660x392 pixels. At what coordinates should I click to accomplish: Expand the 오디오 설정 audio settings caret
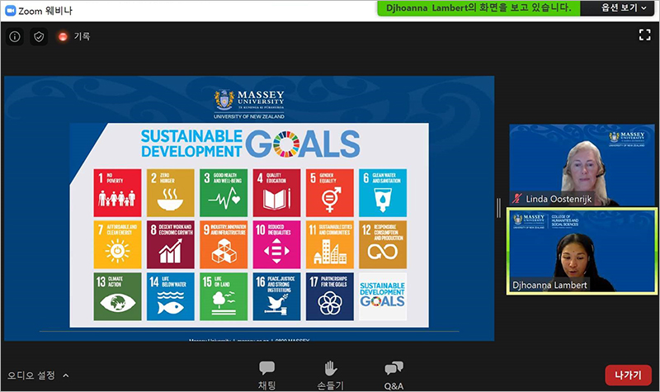[66, 375]
